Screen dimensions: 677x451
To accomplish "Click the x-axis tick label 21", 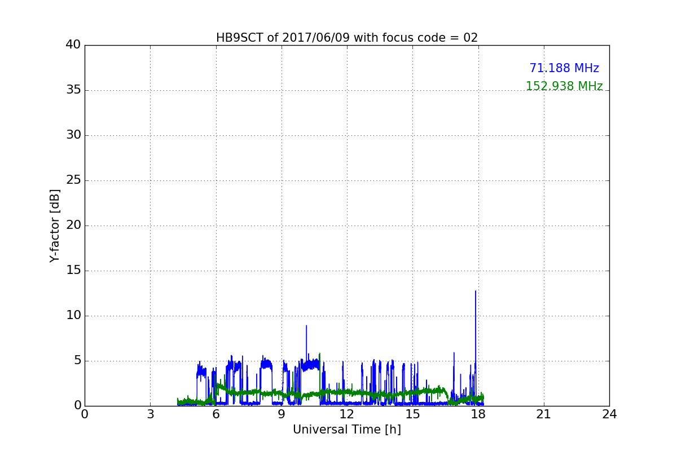I will point(544,414).
